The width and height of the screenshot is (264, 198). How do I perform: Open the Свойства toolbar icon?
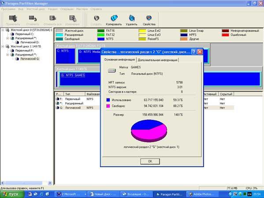click(x=149, y=18)
